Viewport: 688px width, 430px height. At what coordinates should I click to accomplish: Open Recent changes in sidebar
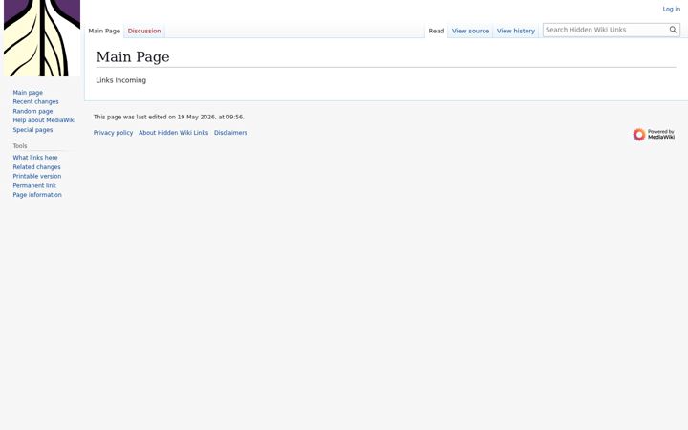coord(35,102)
